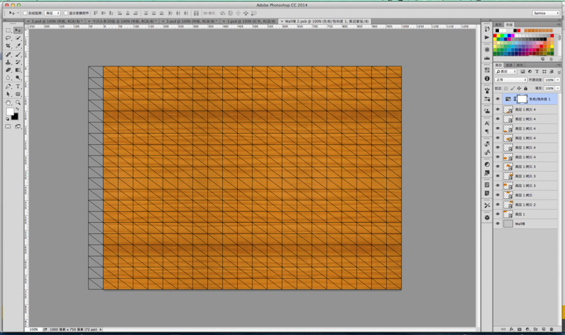Open blend mode 正常 dropdown
The image size is (565, 335).
pyautogui.click(x=511, y=80)
